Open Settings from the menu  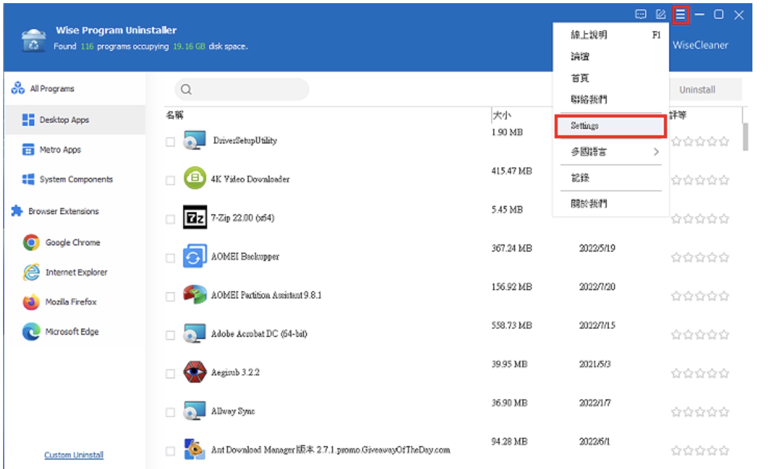(610, 126)
